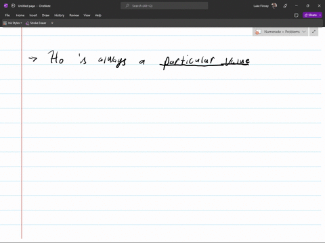Select the Stroke Eraser tool

pyautogui.click(x=36, y=23)
